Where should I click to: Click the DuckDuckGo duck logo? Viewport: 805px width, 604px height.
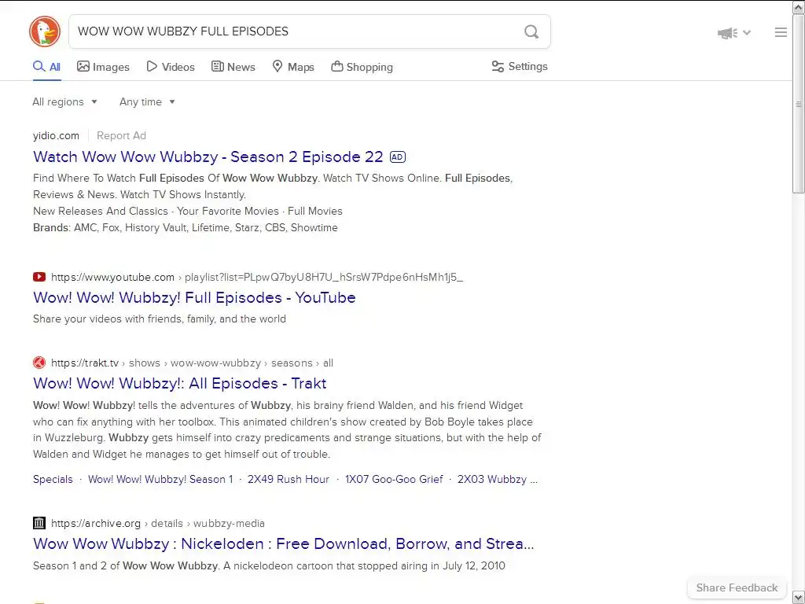coord(45,31)
